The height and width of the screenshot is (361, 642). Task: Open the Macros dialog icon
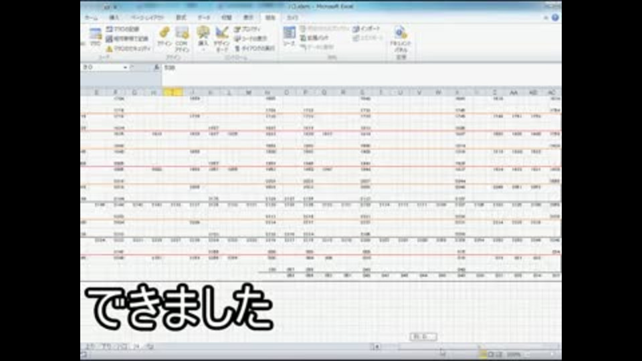[95, 37]
